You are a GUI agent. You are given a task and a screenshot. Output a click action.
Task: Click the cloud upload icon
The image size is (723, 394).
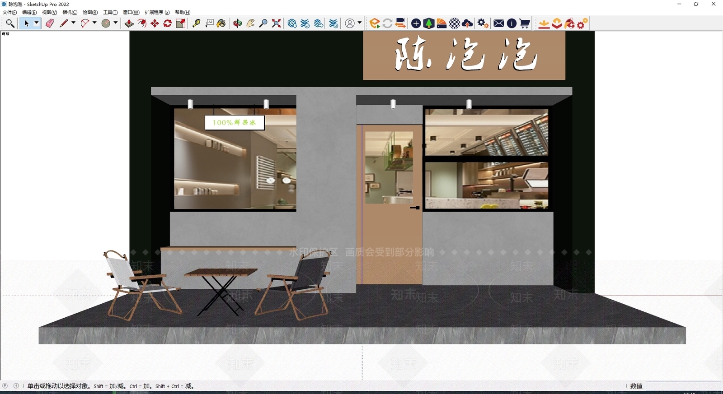tap(467, 23)
